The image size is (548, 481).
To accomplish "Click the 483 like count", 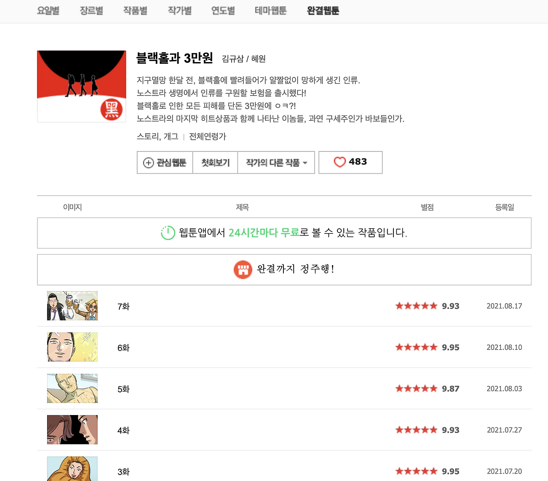I will (x=358, y=162).
